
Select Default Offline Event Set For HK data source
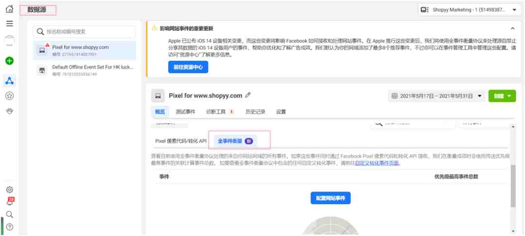coord(85,70)
